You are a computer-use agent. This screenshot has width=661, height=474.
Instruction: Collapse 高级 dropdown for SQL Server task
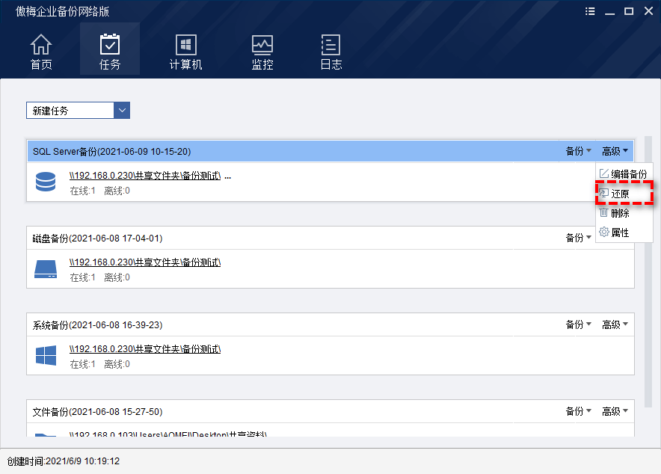pyautogui.click(x=615, y=151)
